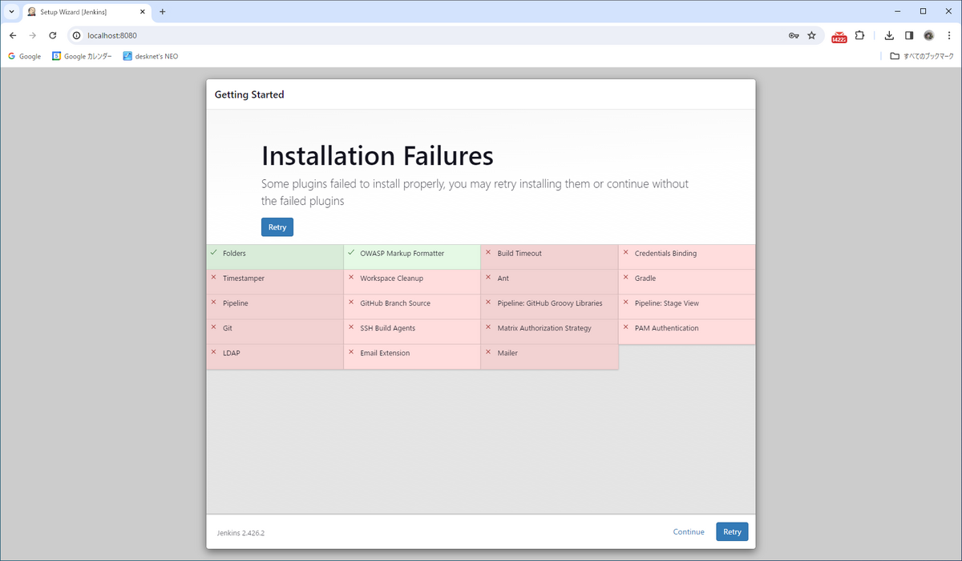962x561 pixels.
Task: Open the Chrome profile avatar
Action: coord(929,35)
